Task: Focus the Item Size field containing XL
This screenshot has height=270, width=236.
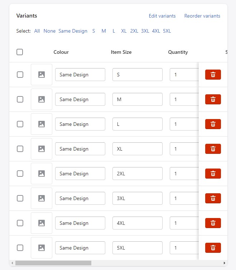Action: point(138,149)
